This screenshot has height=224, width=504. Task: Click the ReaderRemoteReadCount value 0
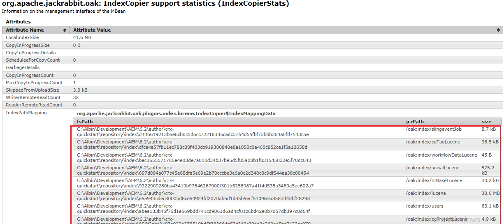coord(74,105)
